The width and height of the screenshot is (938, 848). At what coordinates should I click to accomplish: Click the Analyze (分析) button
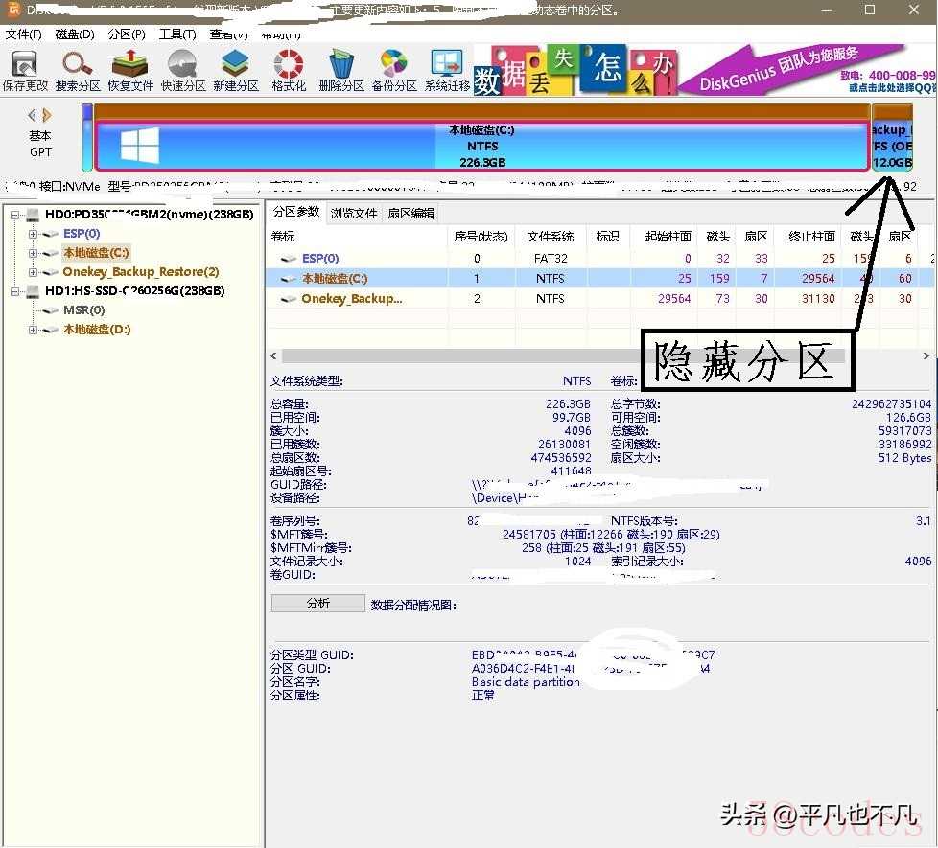point(318,604)
